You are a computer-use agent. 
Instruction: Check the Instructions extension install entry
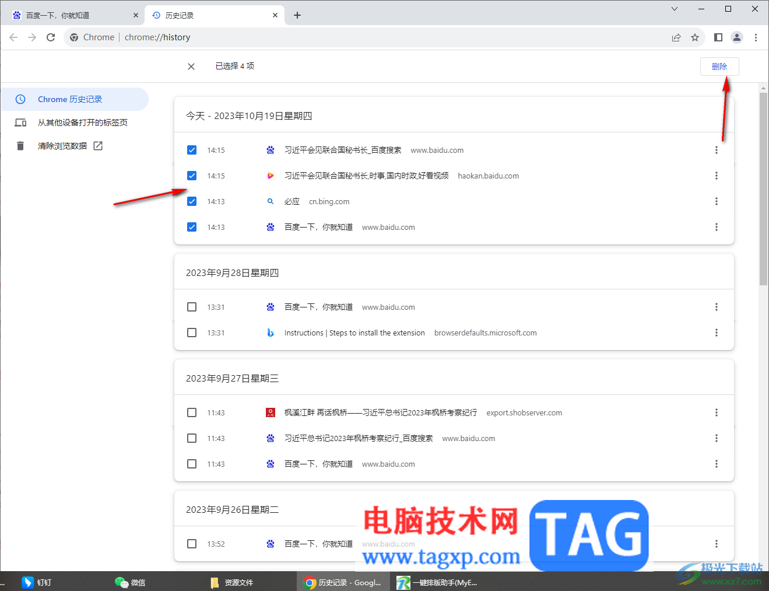(x=192, y=333)
